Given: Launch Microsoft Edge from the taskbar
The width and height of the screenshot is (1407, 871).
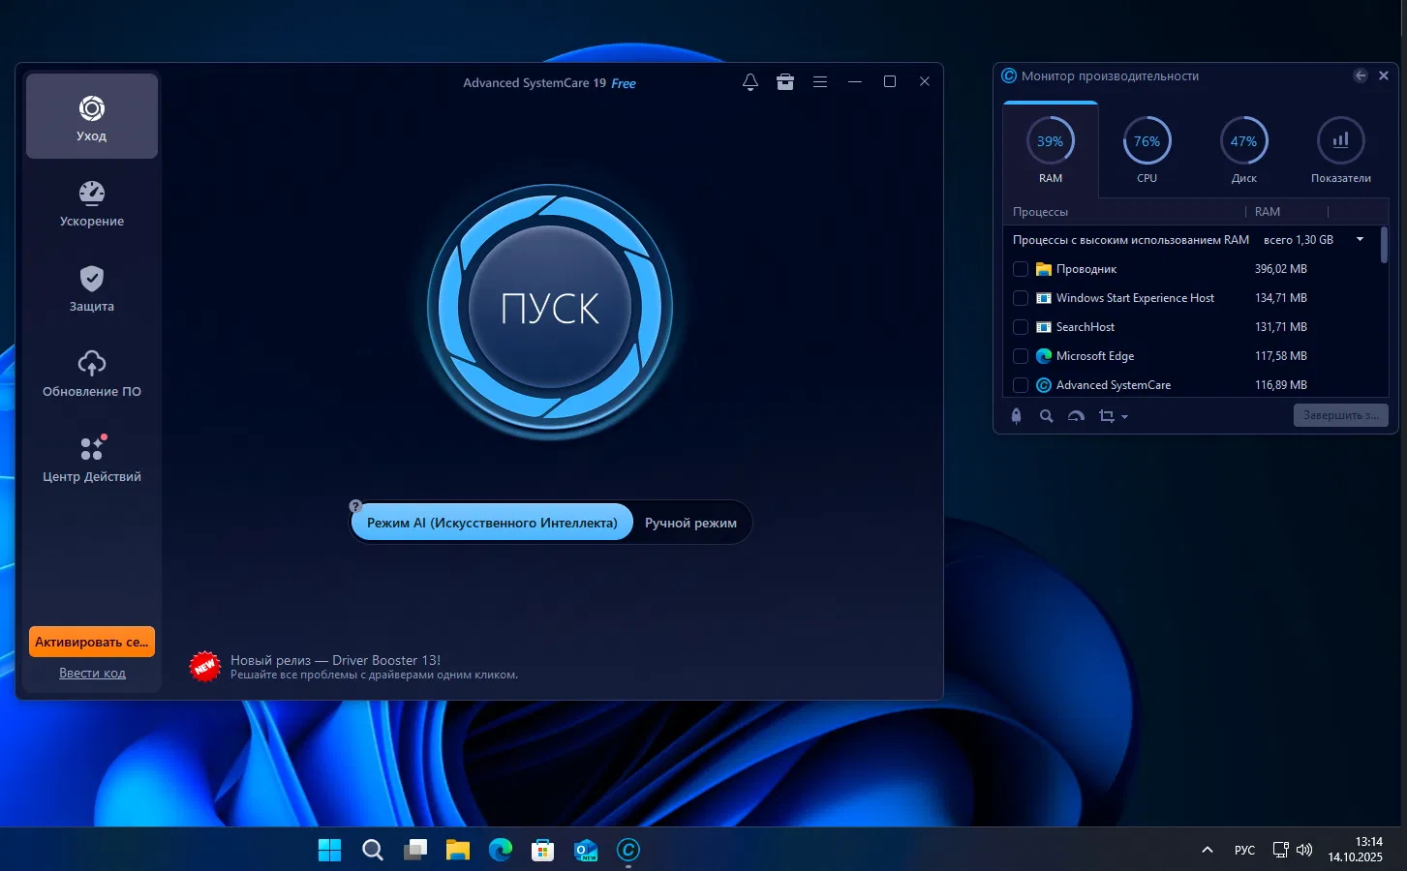Looking at the screenshot, I should coord(501,850).
